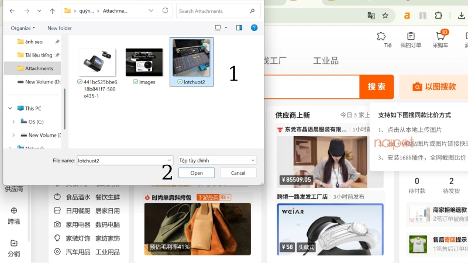
Task: Open 我的订单 orders icon
Action: pos(411,40)
